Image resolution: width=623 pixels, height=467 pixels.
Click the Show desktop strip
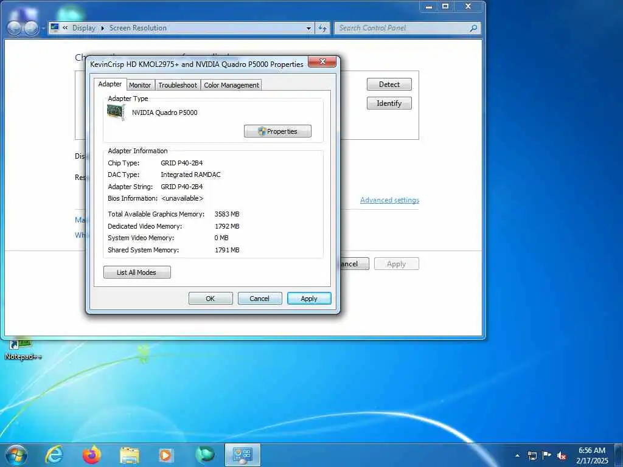pyautogui.click(x=619, y=455)
